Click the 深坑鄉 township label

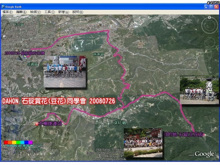pyautogui.click(x=120, y=123)
